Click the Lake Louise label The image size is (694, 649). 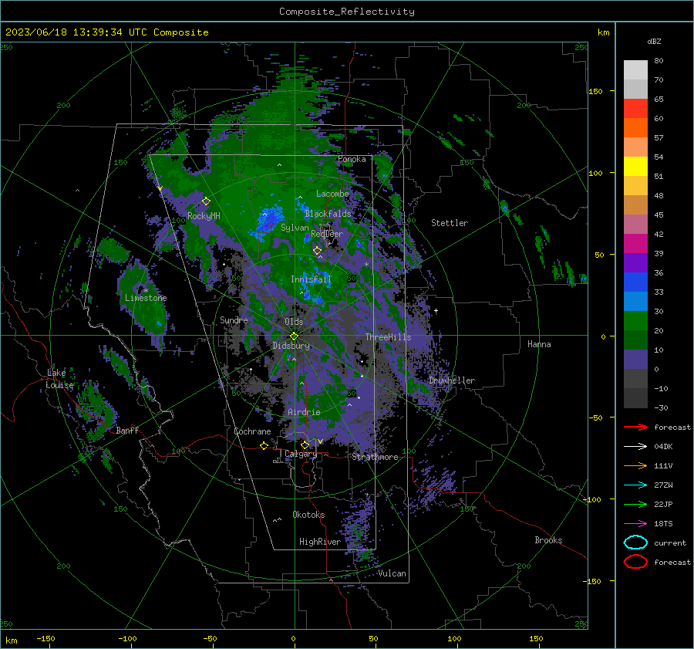[59, 379]
